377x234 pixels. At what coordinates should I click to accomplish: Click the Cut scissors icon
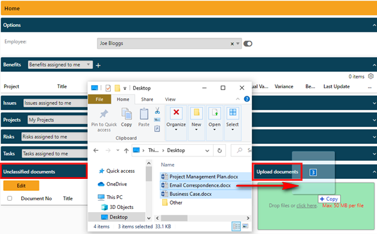(157, 111)
